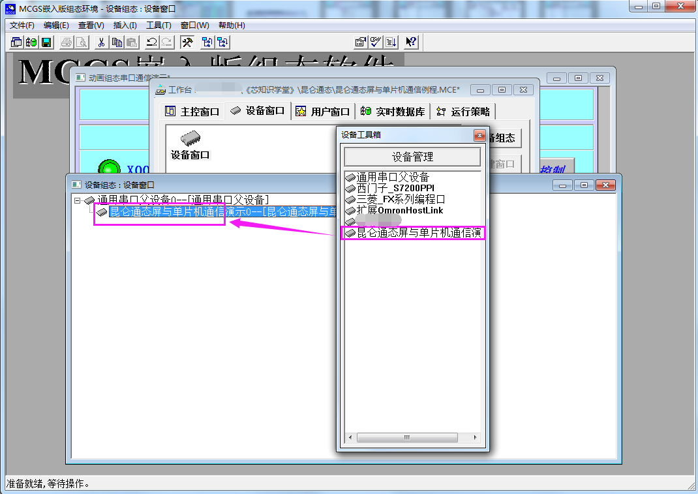Select the 通用串口父设备0 tree item

pyautogui.click(x=183, y=200)
